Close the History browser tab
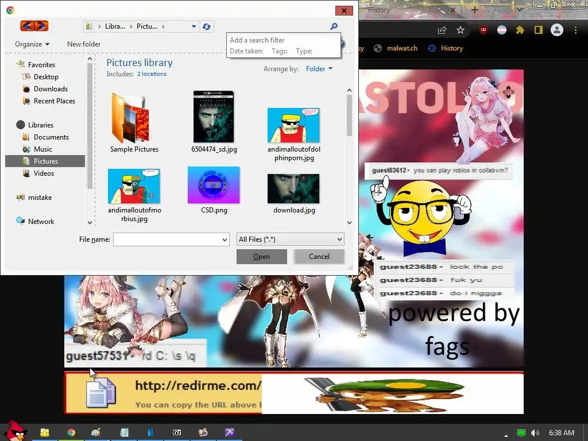 click(x=452, y=10)
